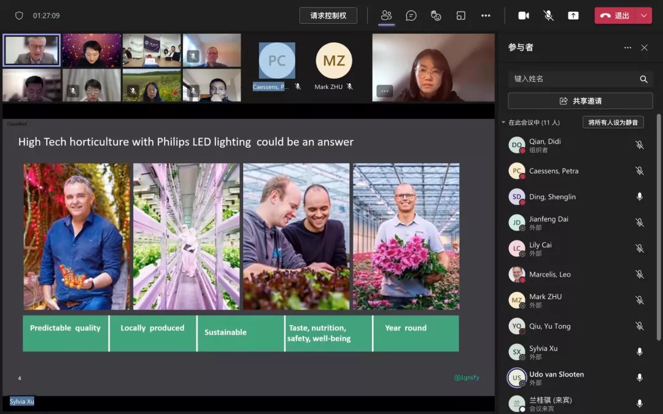This screenshot has height=414, width=663.
Task: Click the participants list scrollbar
Action: coord(658,228)
